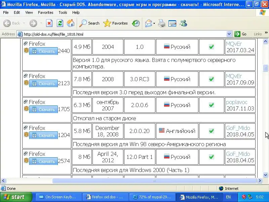
Task: Open the Tools menu
Action: click(63, 12)
